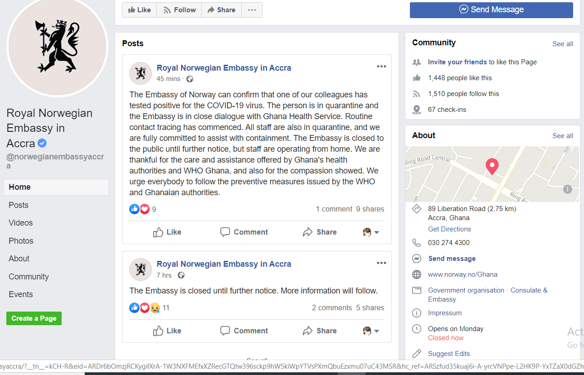Viewport: 584px width, 375px height.
Task: Click the verified badge next to page name
Action: [42, 143]
